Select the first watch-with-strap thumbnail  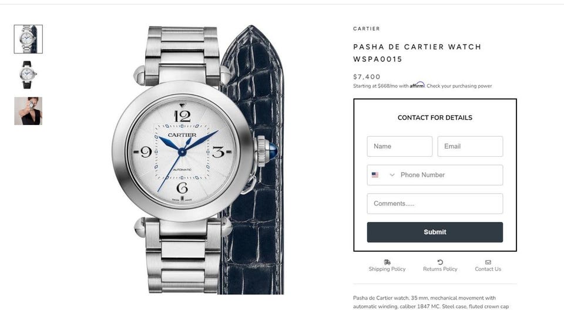(28, 39)
